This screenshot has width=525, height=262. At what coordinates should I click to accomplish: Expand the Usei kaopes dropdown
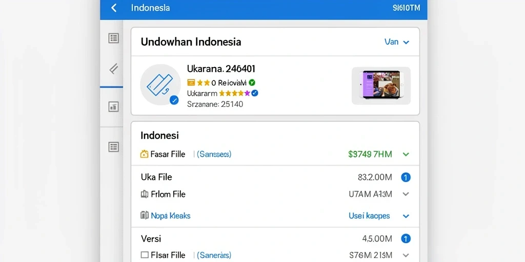[406, 216]
